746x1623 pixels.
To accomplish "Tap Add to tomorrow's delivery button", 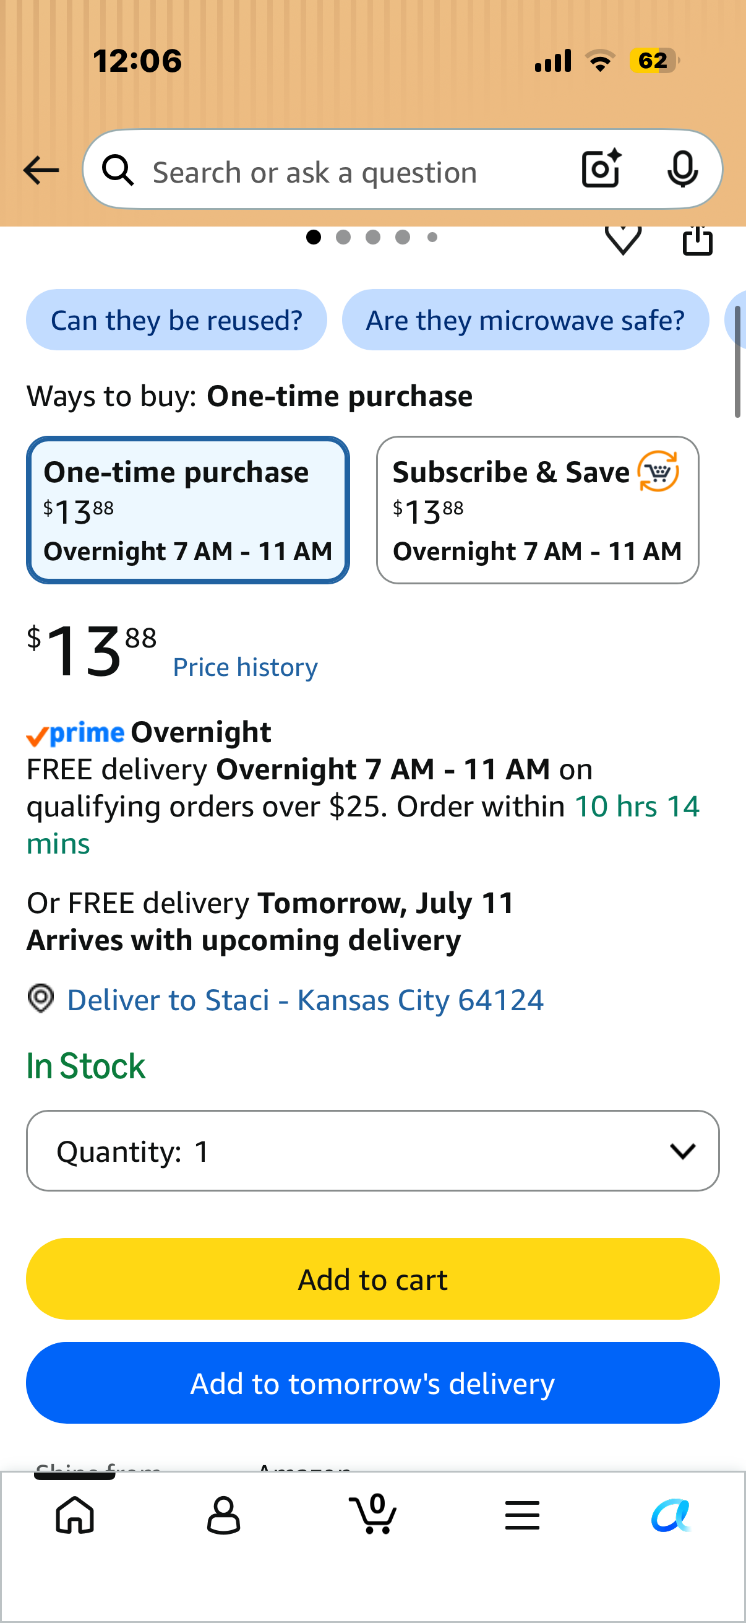I will click(x=372, y=1382).
